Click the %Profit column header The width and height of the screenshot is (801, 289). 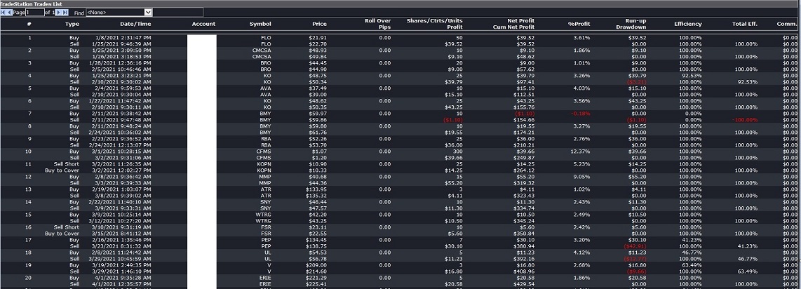(579, 24)
